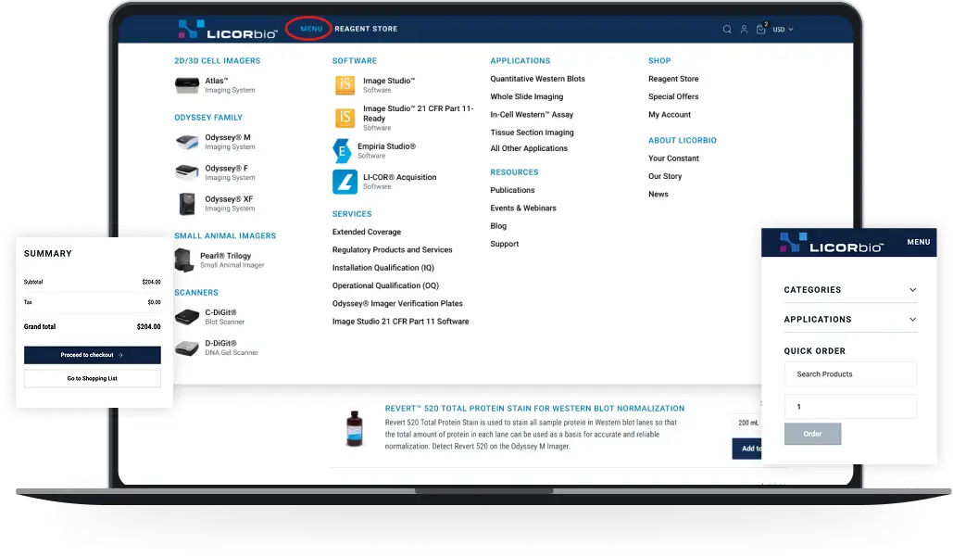This screenshot has width=953, height=557.
Task: Open the user account icon
Action: 744,30
